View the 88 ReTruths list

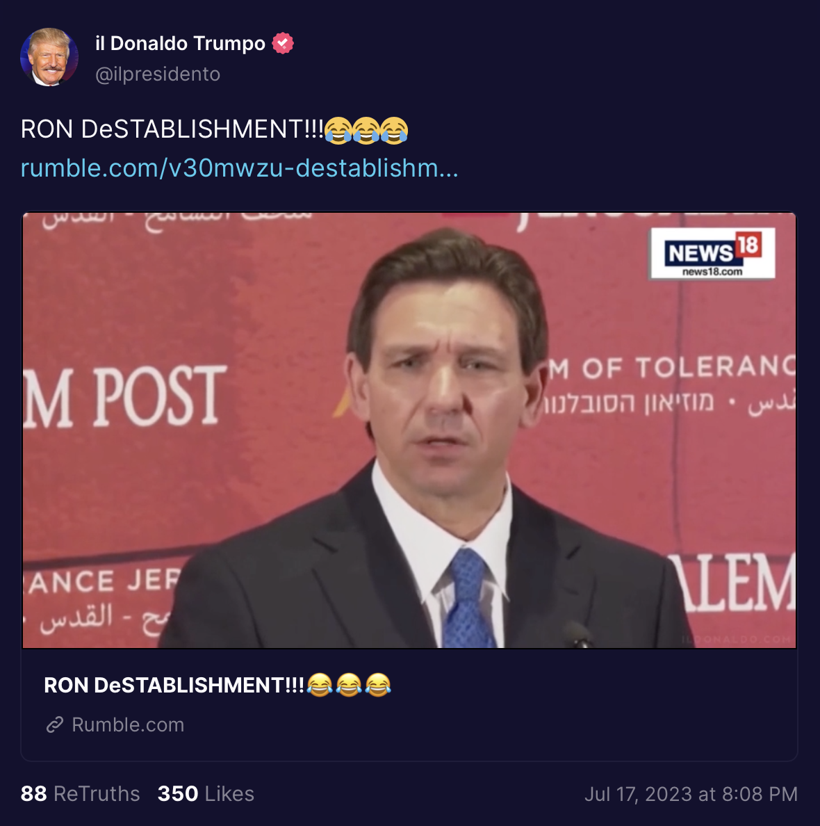[x=80, y=794]
